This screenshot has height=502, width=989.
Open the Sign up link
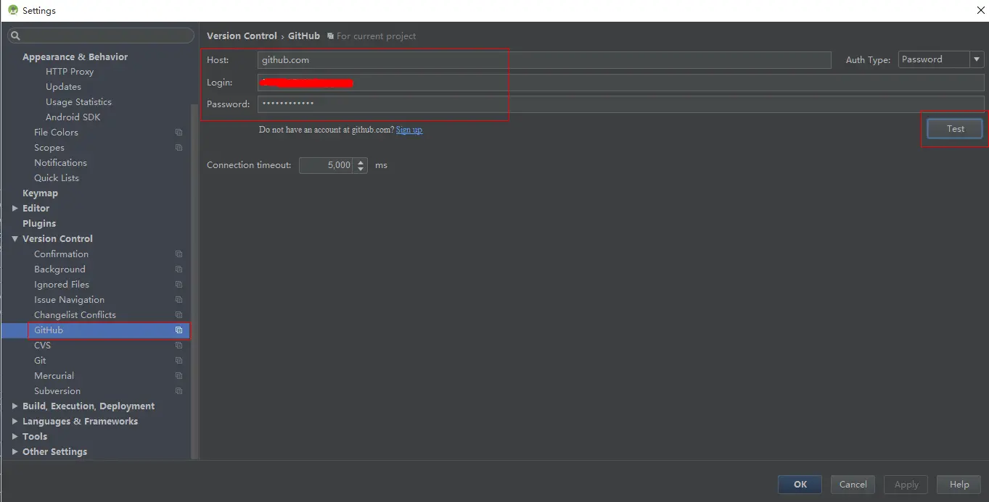coord(409,130)
